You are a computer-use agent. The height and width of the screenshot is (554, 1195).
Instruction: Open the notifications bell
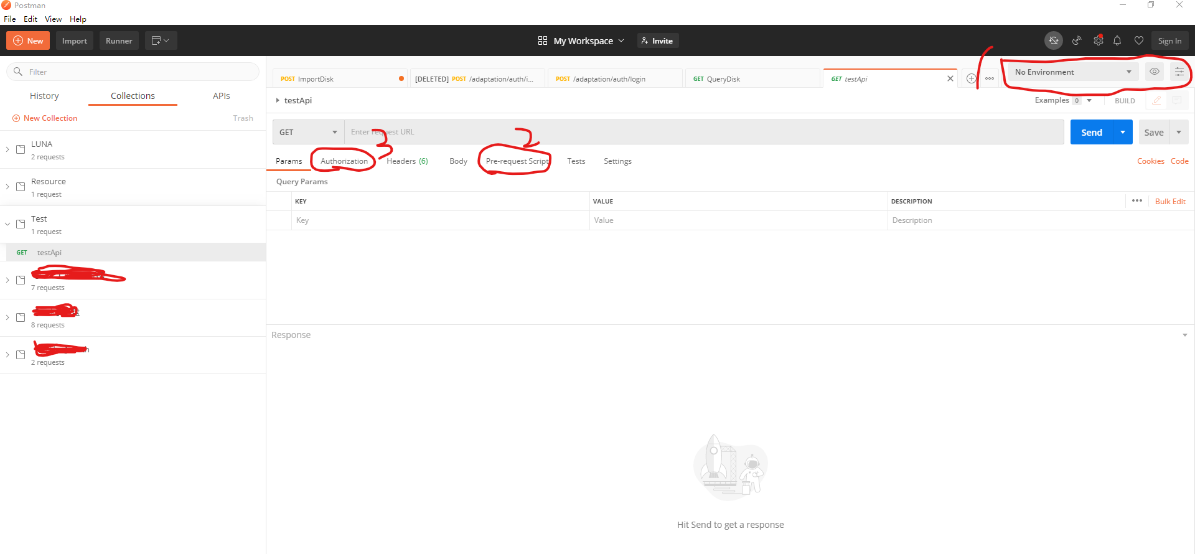pos(1117,40)
